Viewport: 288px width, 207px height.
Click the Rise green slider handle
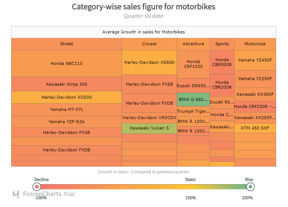point(251,186)
